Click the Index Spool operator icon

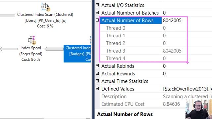click(32, 40)
